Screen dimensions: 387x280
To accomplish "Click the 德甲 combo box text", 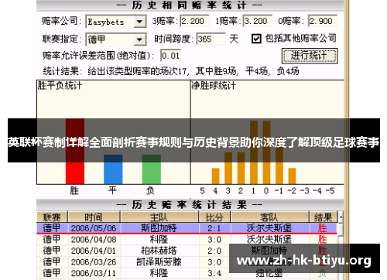I will pos(97,39).
